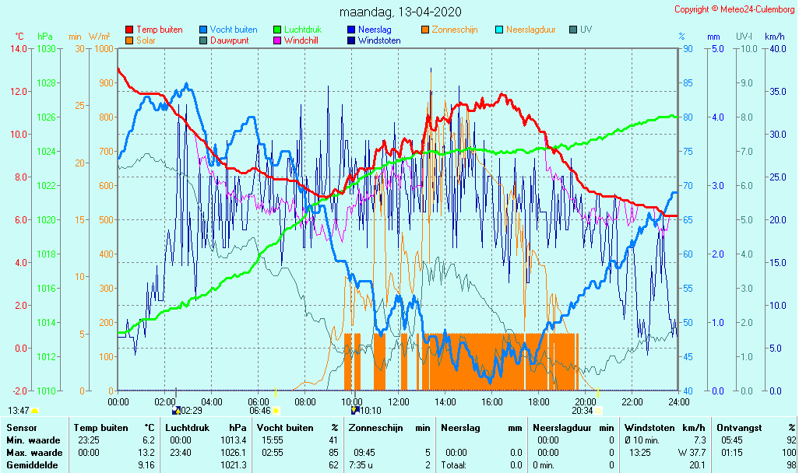Click the moonset icon beside 10:10
Viewport: 799px width, 473px height.
coord(355,410)
